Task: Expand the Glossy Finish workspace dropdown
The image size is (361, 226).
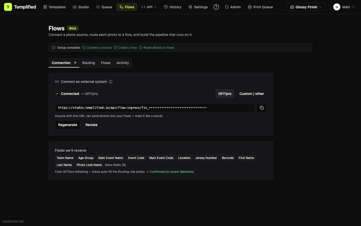Action: pyautogui.click(x=306, y=7)
